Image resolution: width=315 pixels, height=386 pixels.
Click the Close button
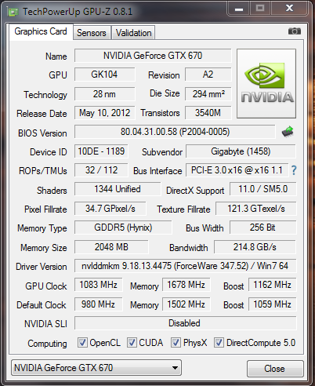pos(275,369)
